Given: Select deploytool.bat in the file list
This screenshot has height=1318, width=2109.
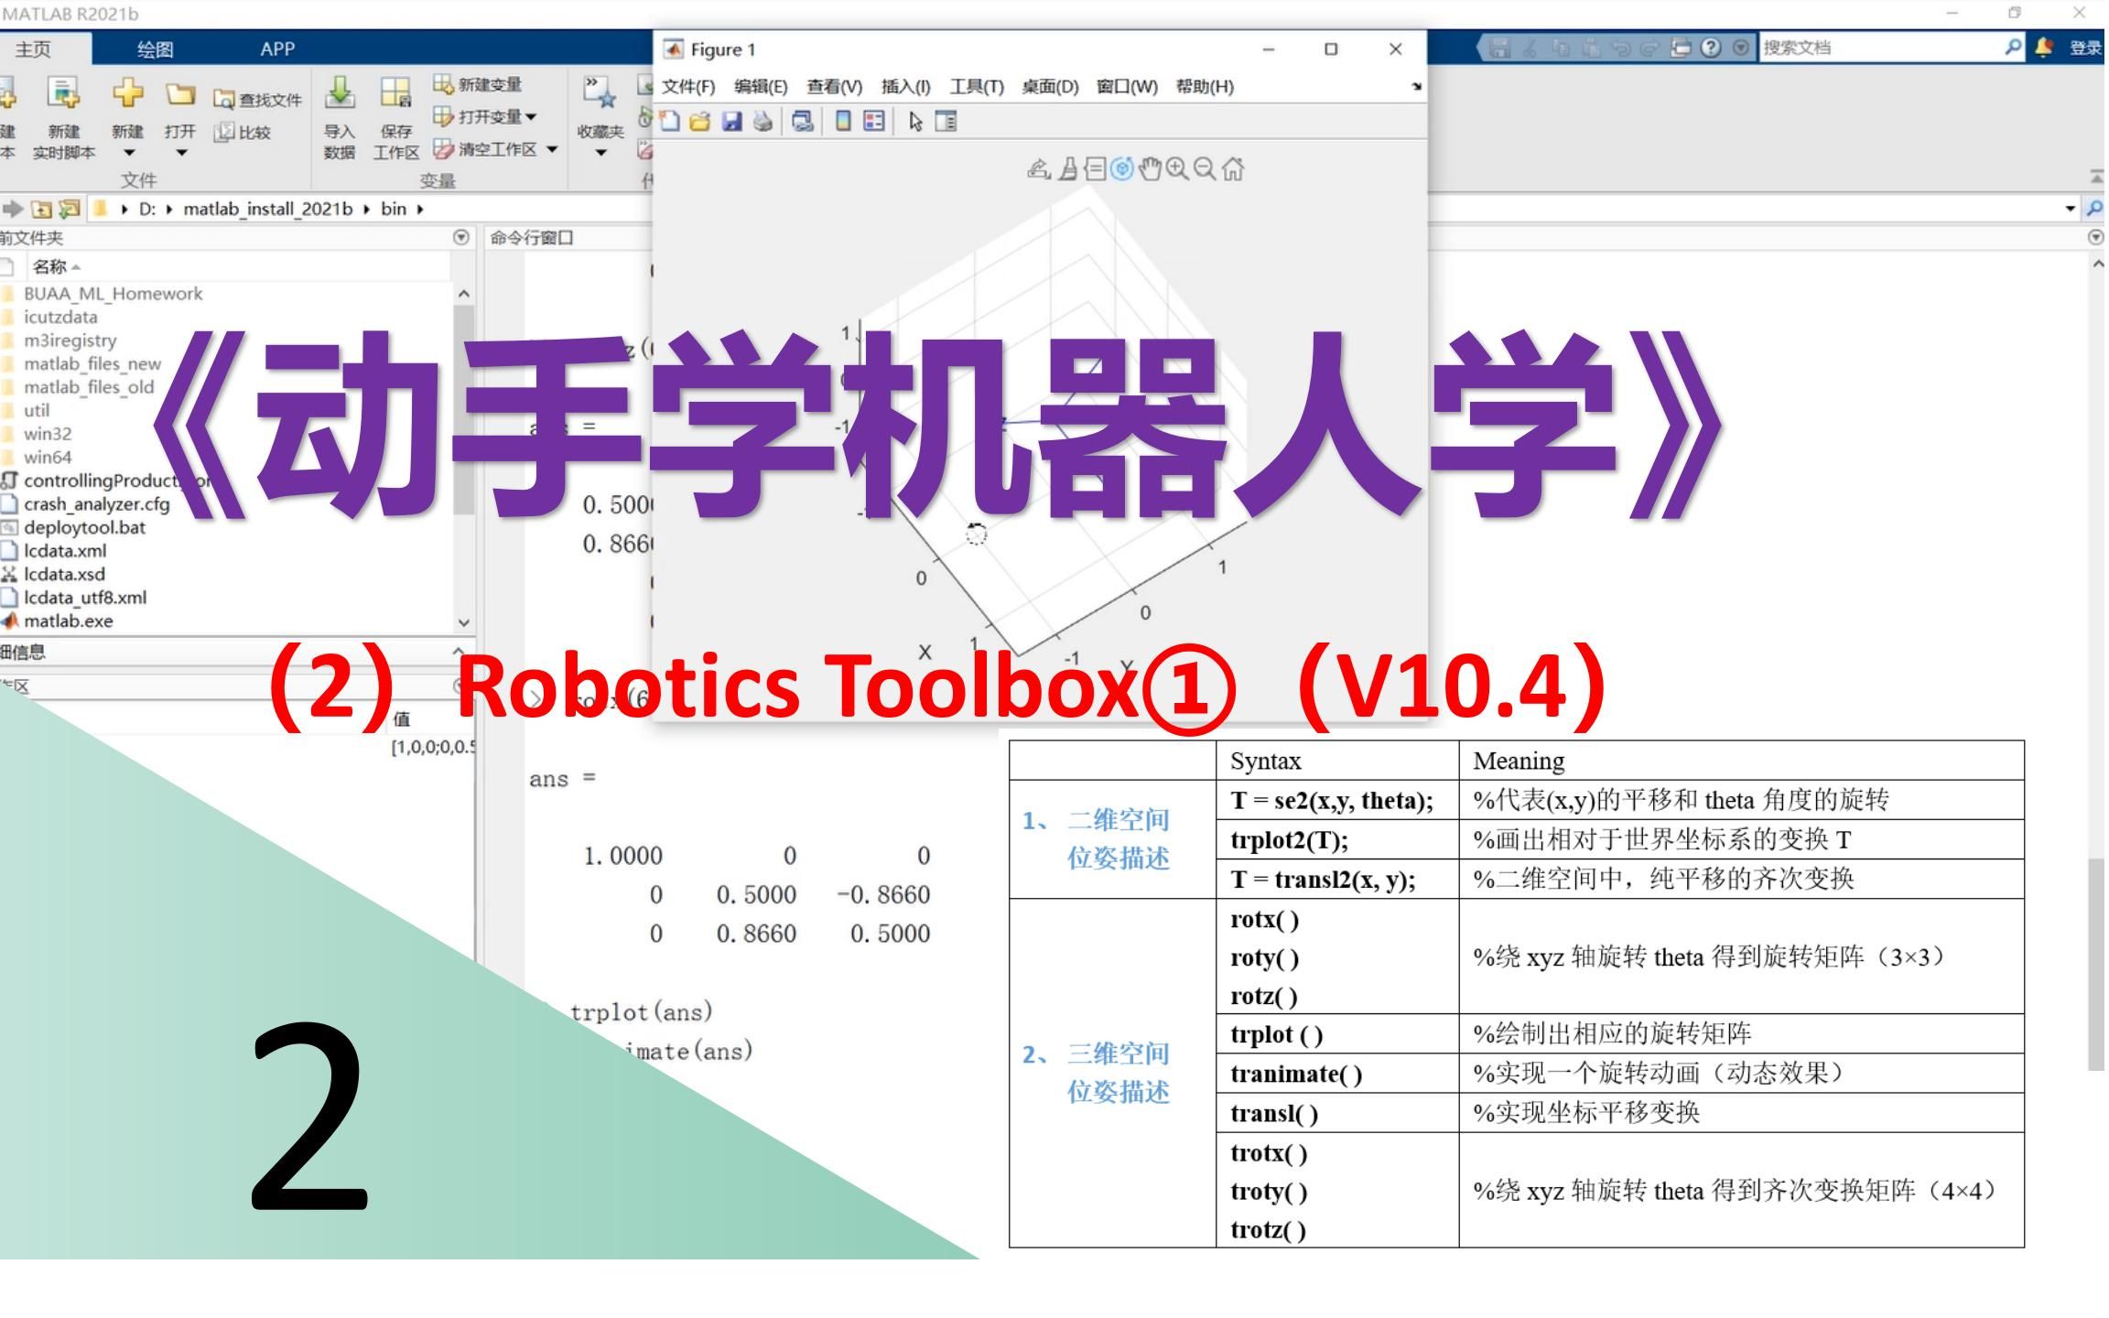Looking at the screenshot, I should (x=84, y=527).
